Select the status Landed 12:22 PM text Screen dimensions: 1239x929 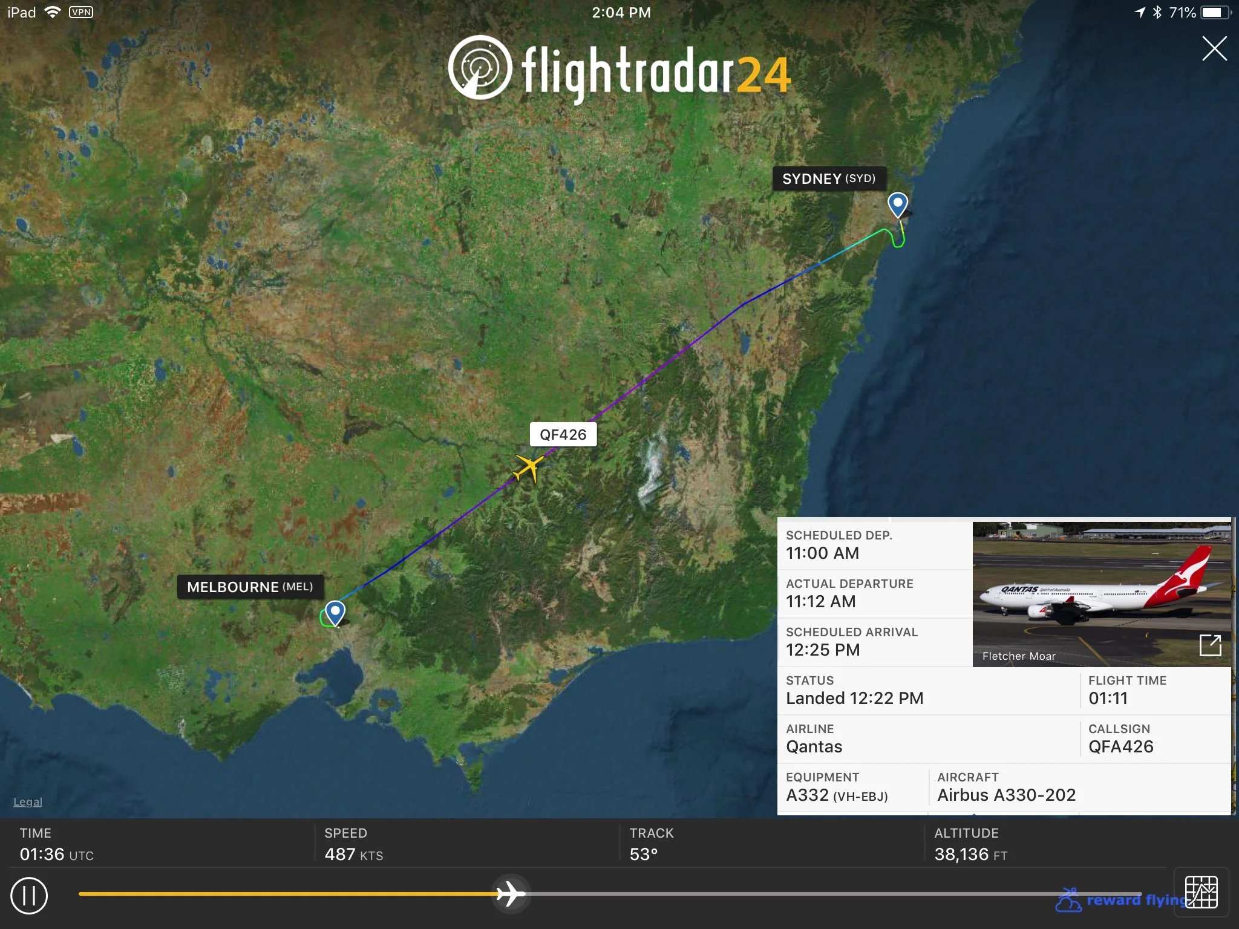(x=854, y=698)
